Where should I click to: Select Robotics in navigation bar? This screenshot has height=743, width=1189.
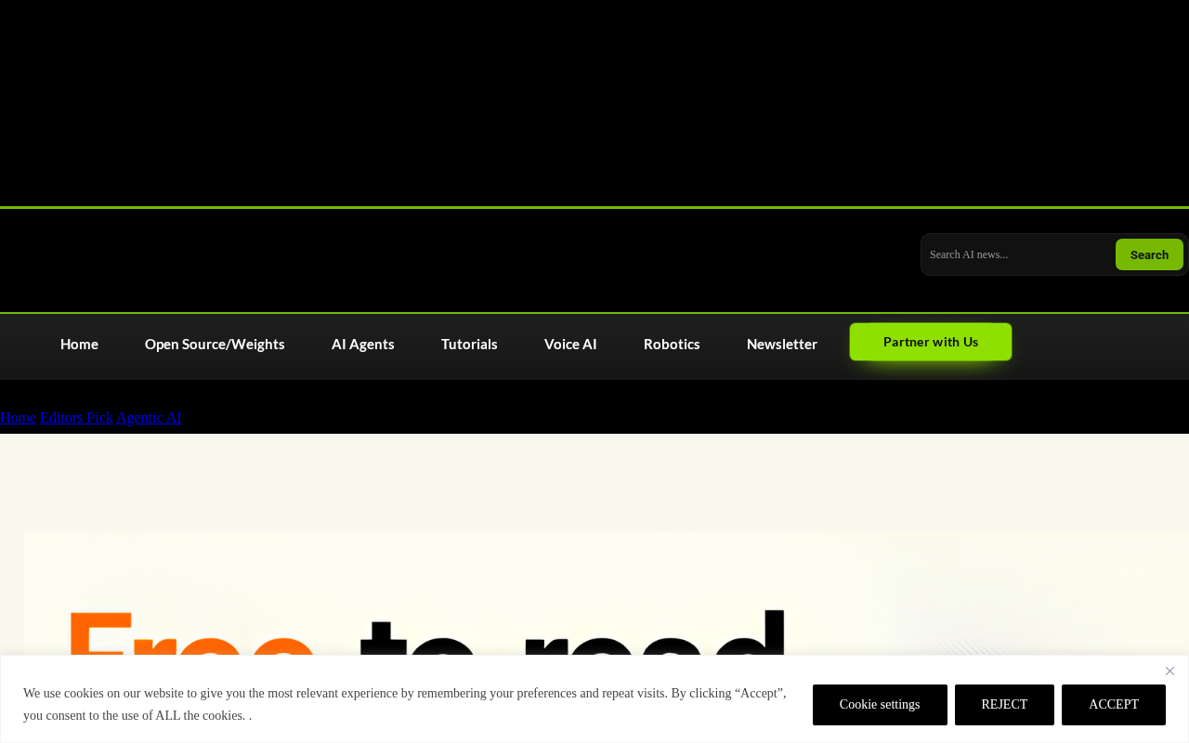(672, 344)
